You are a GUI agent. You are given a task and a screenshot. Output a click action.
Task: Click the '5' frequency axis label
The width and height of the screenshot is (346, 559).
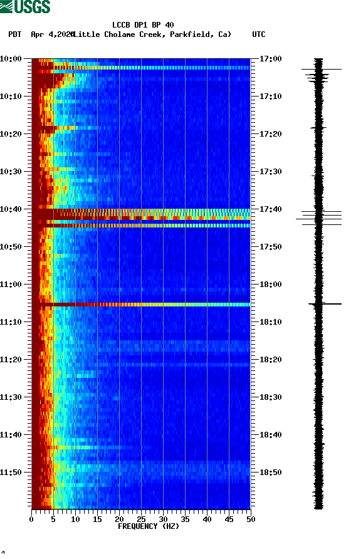pos(53,520)
